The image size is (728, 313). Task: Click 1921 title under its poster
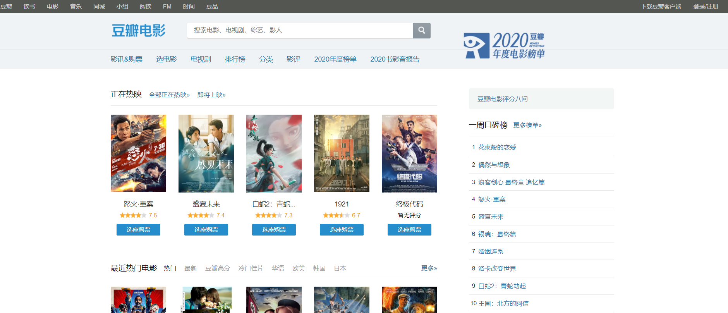click(342, 204)
